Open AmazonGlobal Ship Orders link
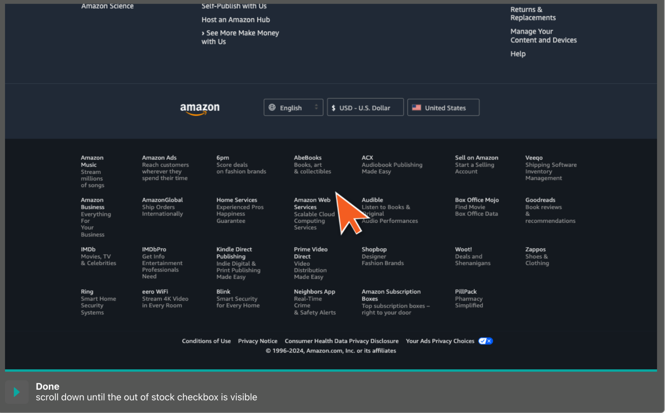 163,207
